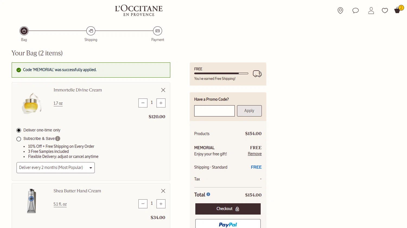This screenshot has height=228, width=407.
Task: Click the Bag step icon
Action: click(x=24, y=31)
